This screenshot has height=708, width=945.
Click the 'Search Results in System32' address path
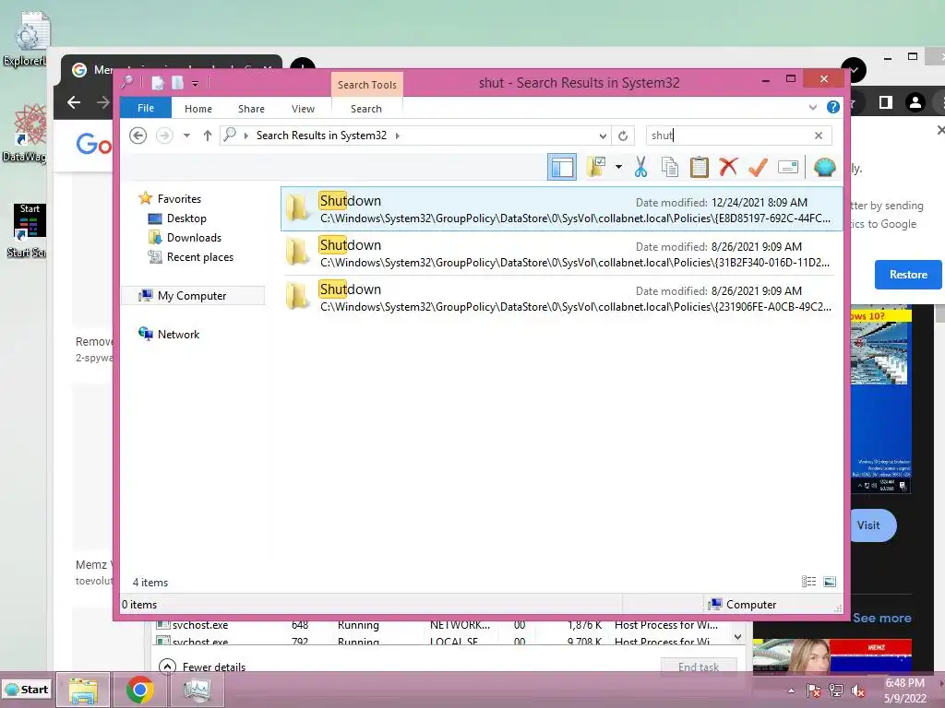(321, 136)
